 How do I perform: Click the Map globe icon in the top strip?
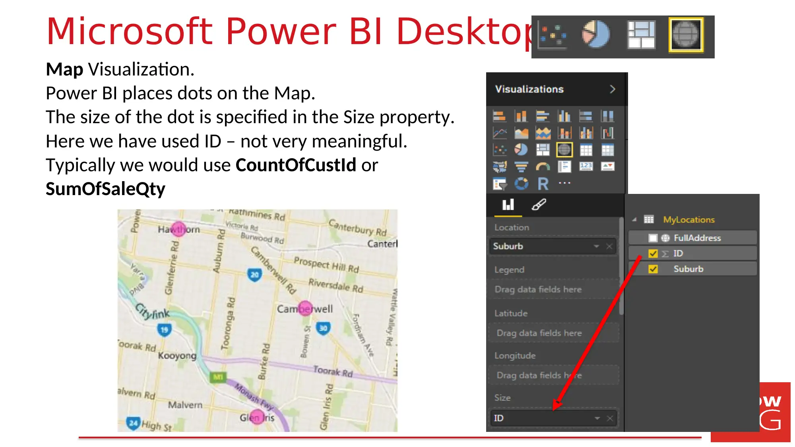(x=686, y=35)
